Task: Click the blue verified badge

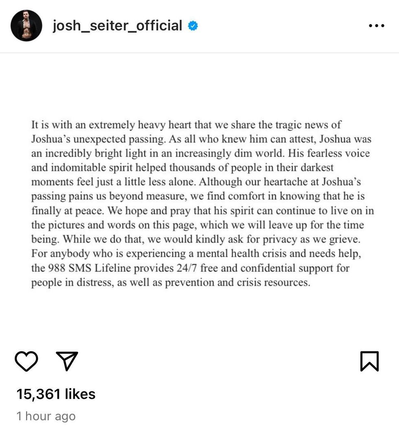Action: coord(193,26)
